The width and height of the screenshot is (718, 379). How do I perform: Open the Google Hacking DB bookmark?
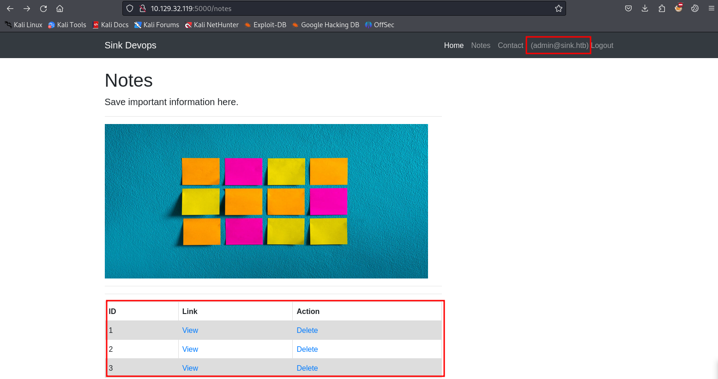[x=326, y=25]
